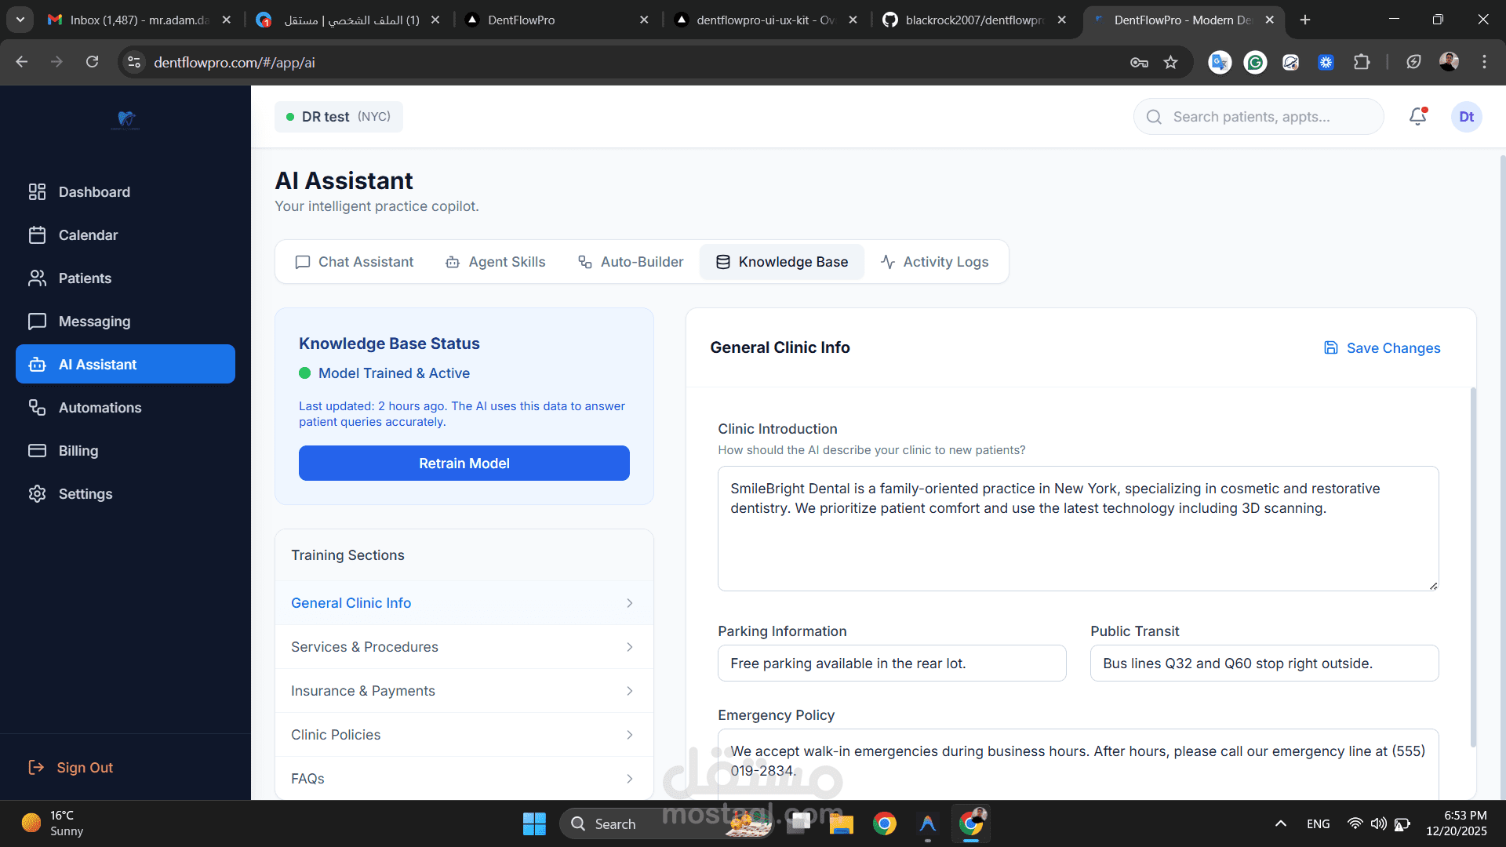
Task: Expand Clinic Policies section chevron
Action: 629,735
